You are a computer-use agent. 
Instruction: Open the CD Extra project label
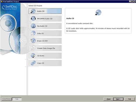pyautogui.click(x=41, y=56)
